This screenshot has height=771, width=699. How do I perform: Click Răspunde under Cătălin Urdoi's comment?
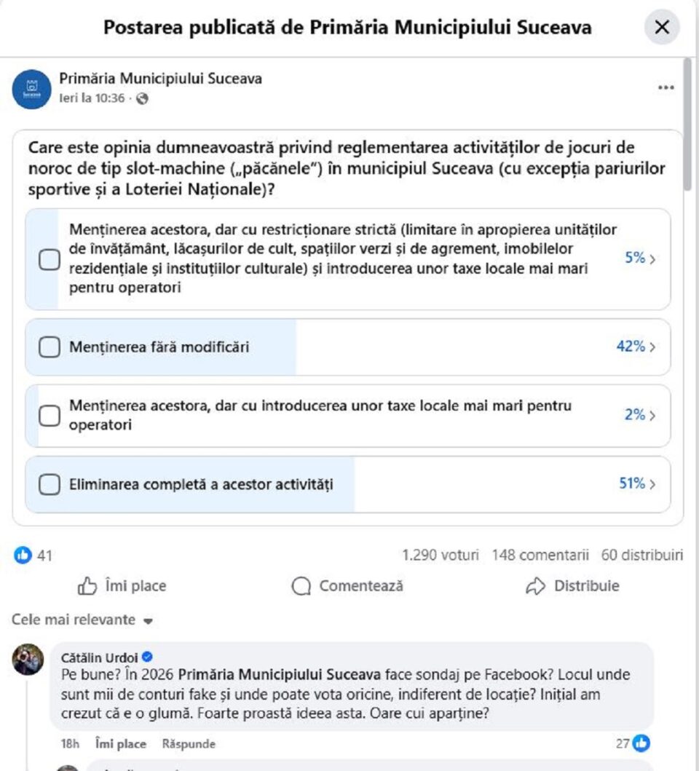[x=188, y=744]
